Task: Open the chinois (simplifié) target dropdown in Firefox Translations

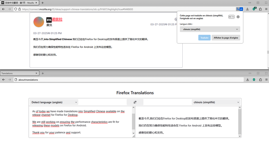Action: point(216,102)
